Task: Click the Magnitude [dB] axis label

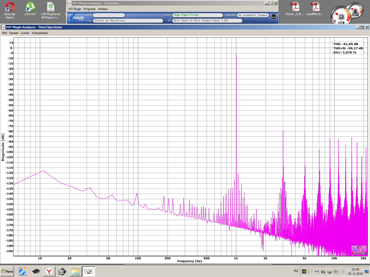Action: (3, 147)
